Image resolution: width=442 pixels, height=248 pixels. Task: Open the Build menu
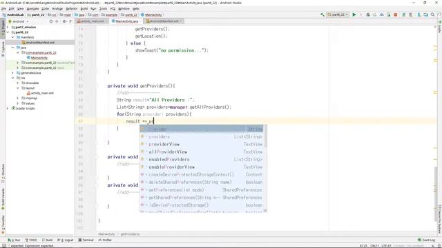click(84, 9)
